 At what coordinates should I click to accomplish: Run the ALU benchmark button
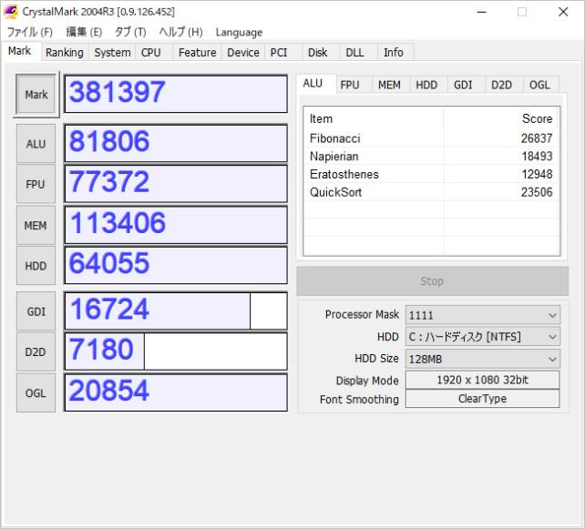36,144
